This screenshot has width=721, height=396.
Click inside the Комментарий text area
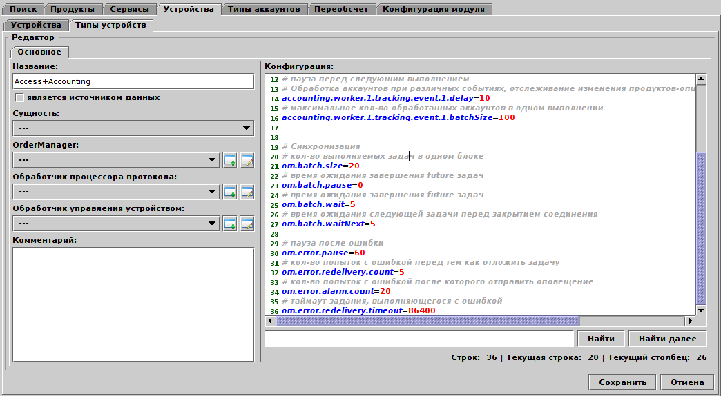133,304
